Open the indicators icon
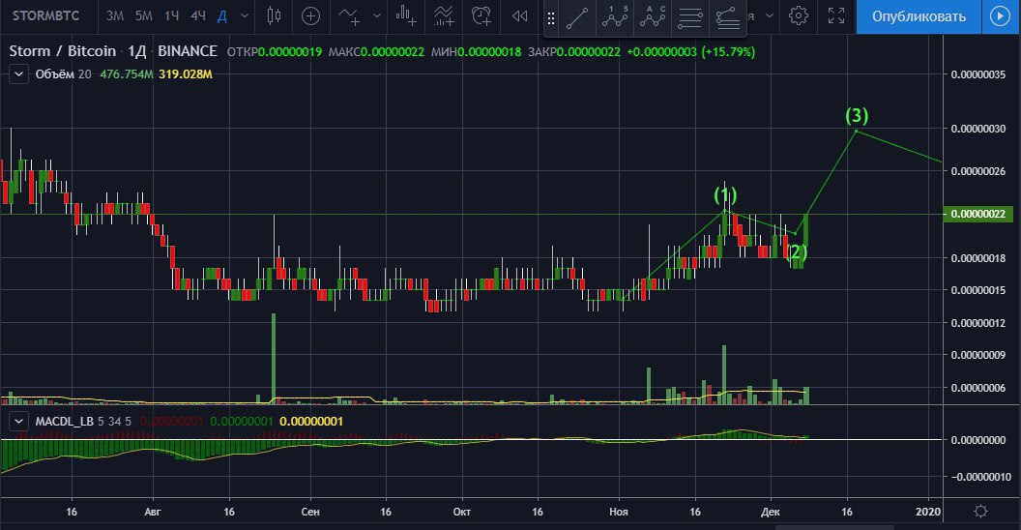 point(349,15)
